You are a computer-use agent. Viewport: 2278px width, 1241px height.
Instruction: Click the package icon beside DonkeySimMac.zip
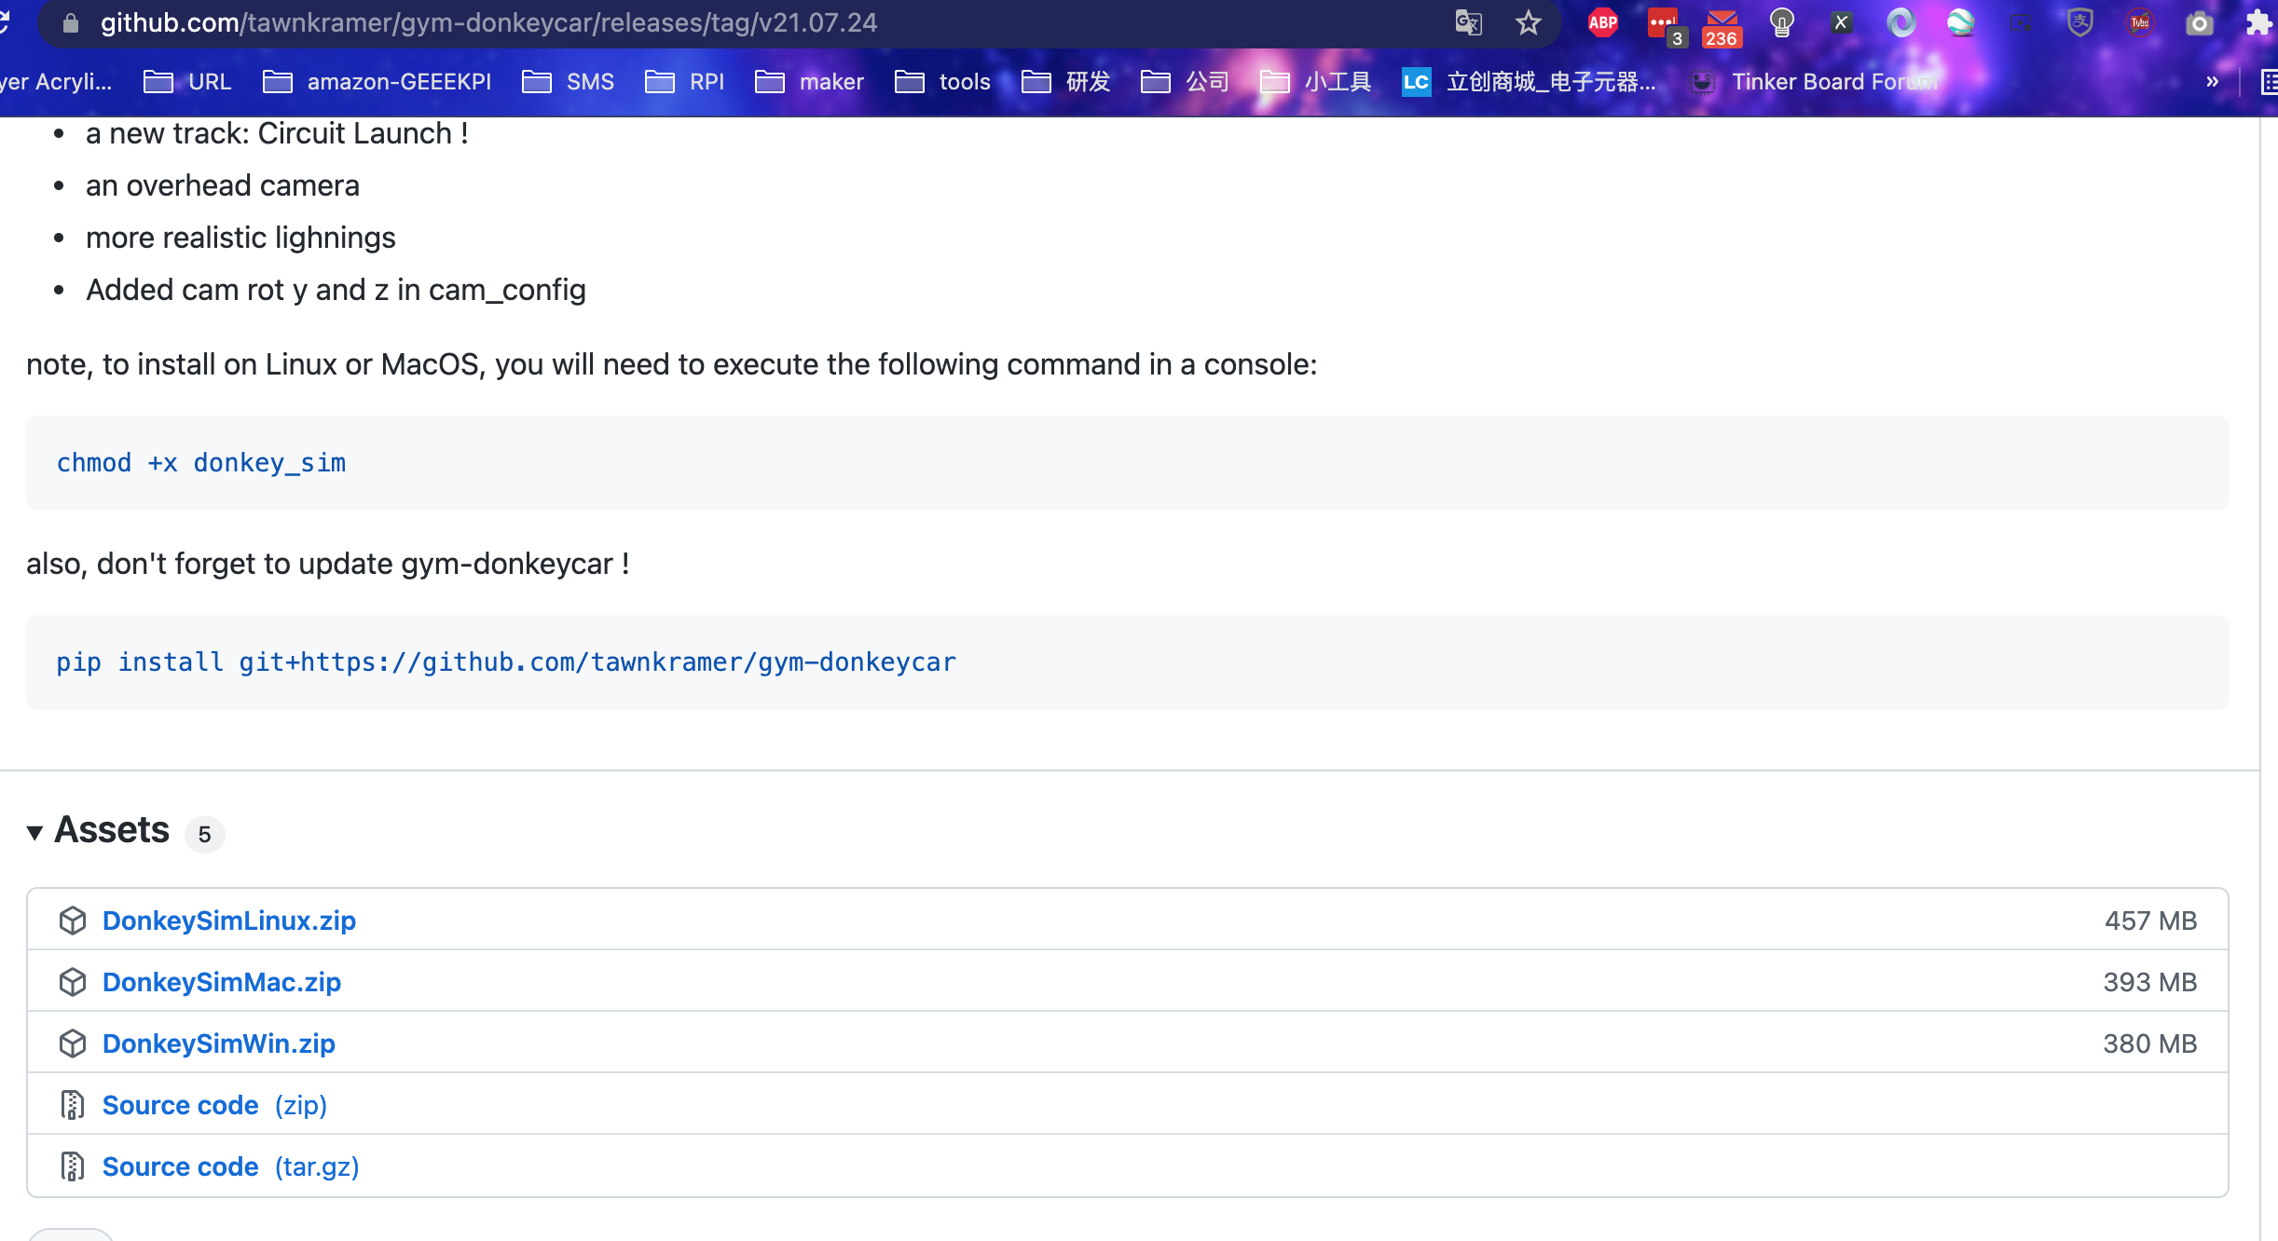coord(73,982)
